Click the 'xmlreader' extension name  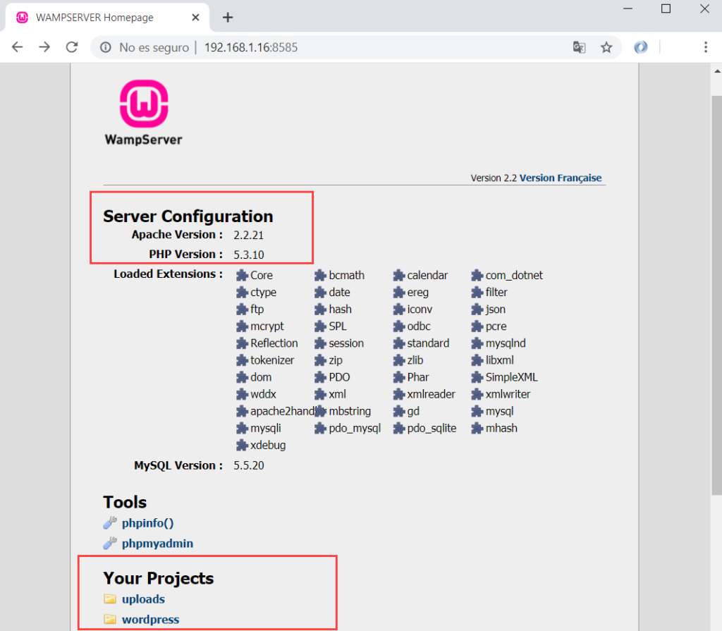pyautogui.click(x=431, y=394)
